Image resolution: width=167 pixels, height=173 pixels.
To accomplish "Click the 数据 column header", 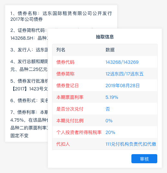I will (x=110, y=50).
